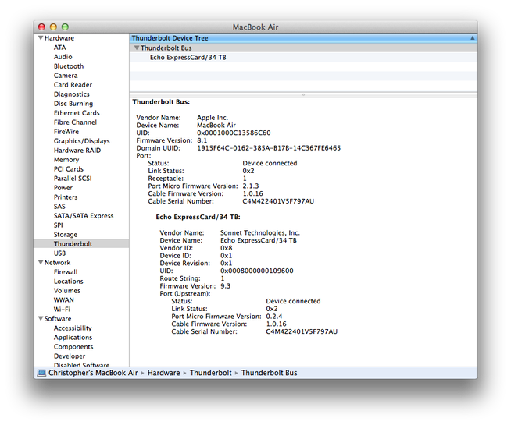
Task: Open Graphics/Displays entry
Action: pos(82,141)
